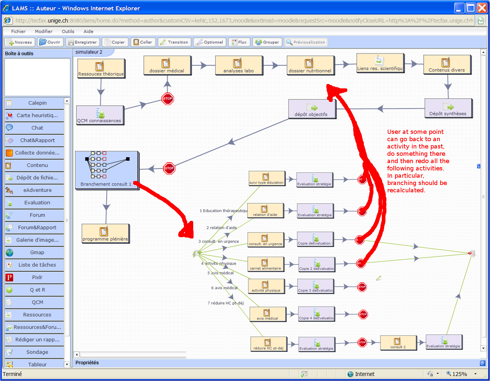Click the Grouper toolbar button
This screenshot has height=381, width=490.
tap(267, 42)
